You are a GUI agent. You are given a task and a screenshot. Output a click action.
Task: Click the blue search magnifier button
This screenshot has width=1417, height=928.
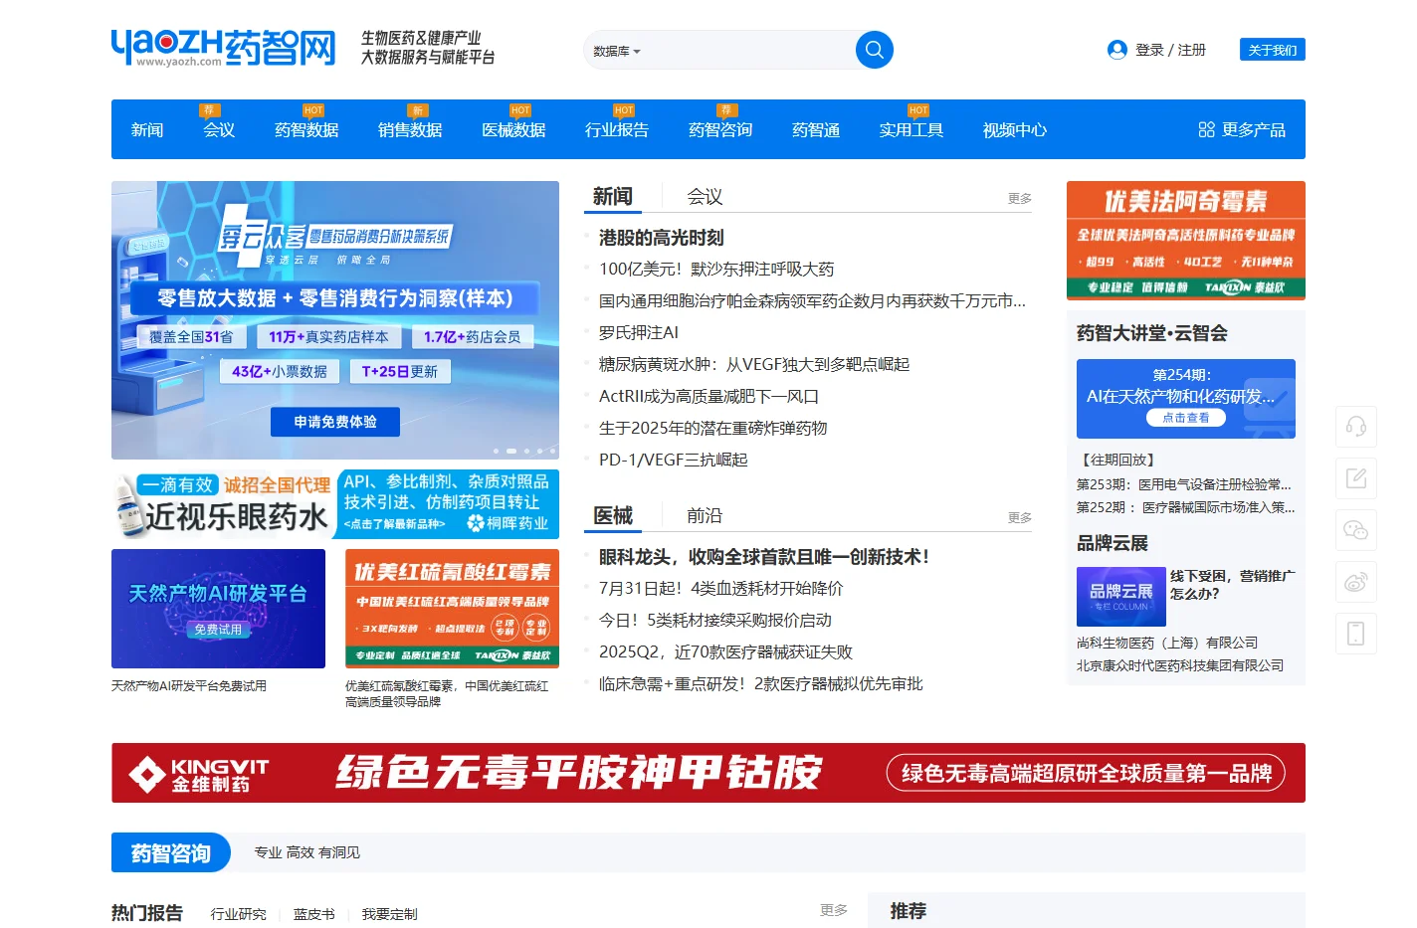874,50
